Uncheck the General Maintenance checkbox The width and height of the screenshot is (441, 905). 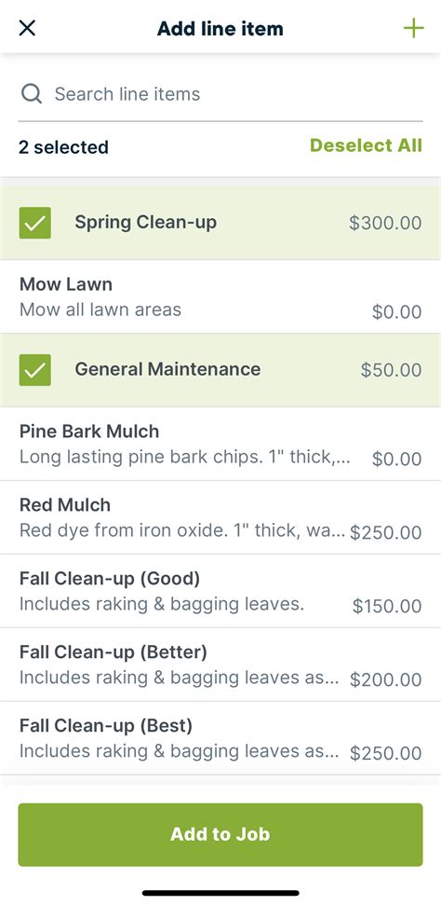tap(35, 370)
